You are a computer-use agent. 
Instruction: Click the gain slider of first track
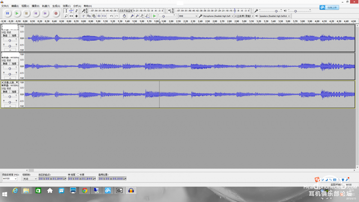pyautogui.click(x=10, y=41)
